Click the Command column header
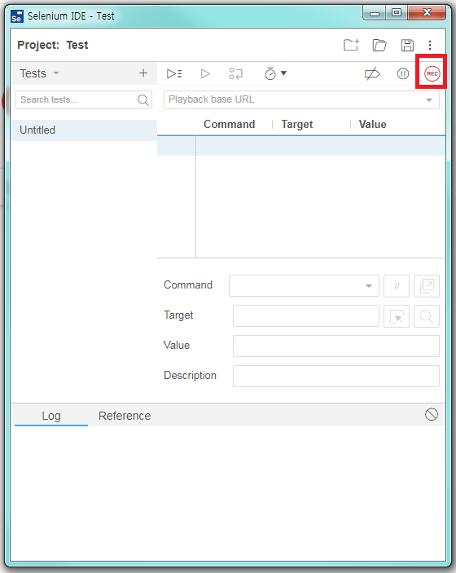The width and height of the screenshot is (456, 573). pos(230,124)
